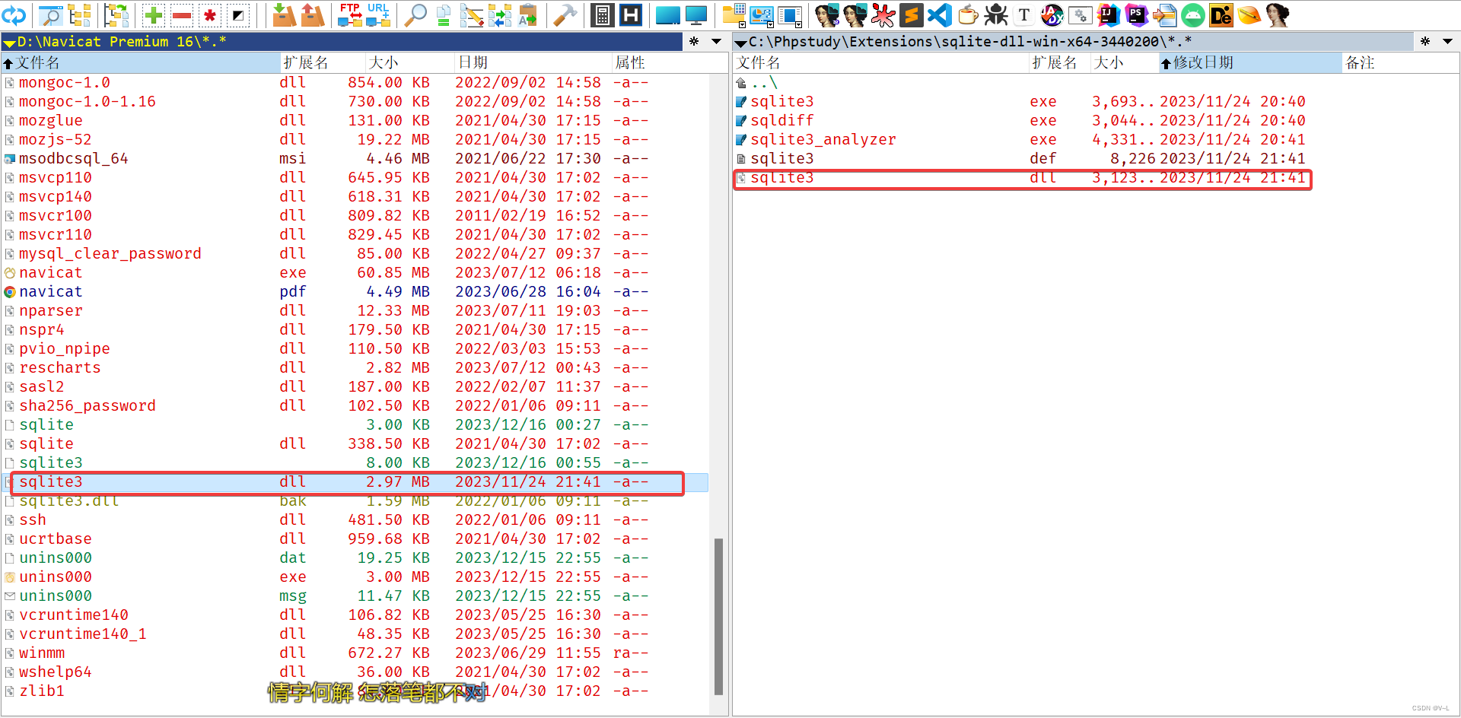
Task: Select sqlite3 dll file in right panel
Action: click(1020, 178)
